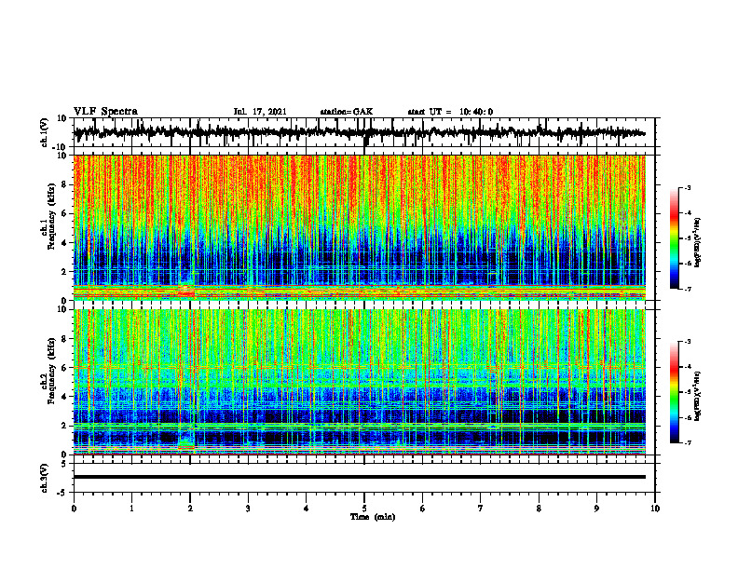Viewport: 738px width, 570px height.
Task: Click the time axis tick label "9"
Action: pos(596,509)
